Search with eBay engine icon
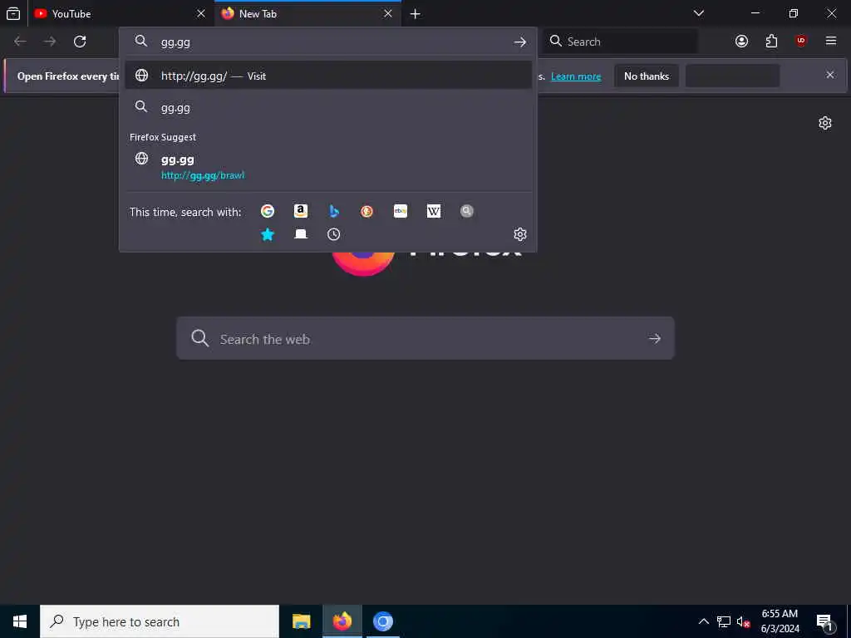Image resolution: width=851 pixels, height=638 pixels. (401, 211)
